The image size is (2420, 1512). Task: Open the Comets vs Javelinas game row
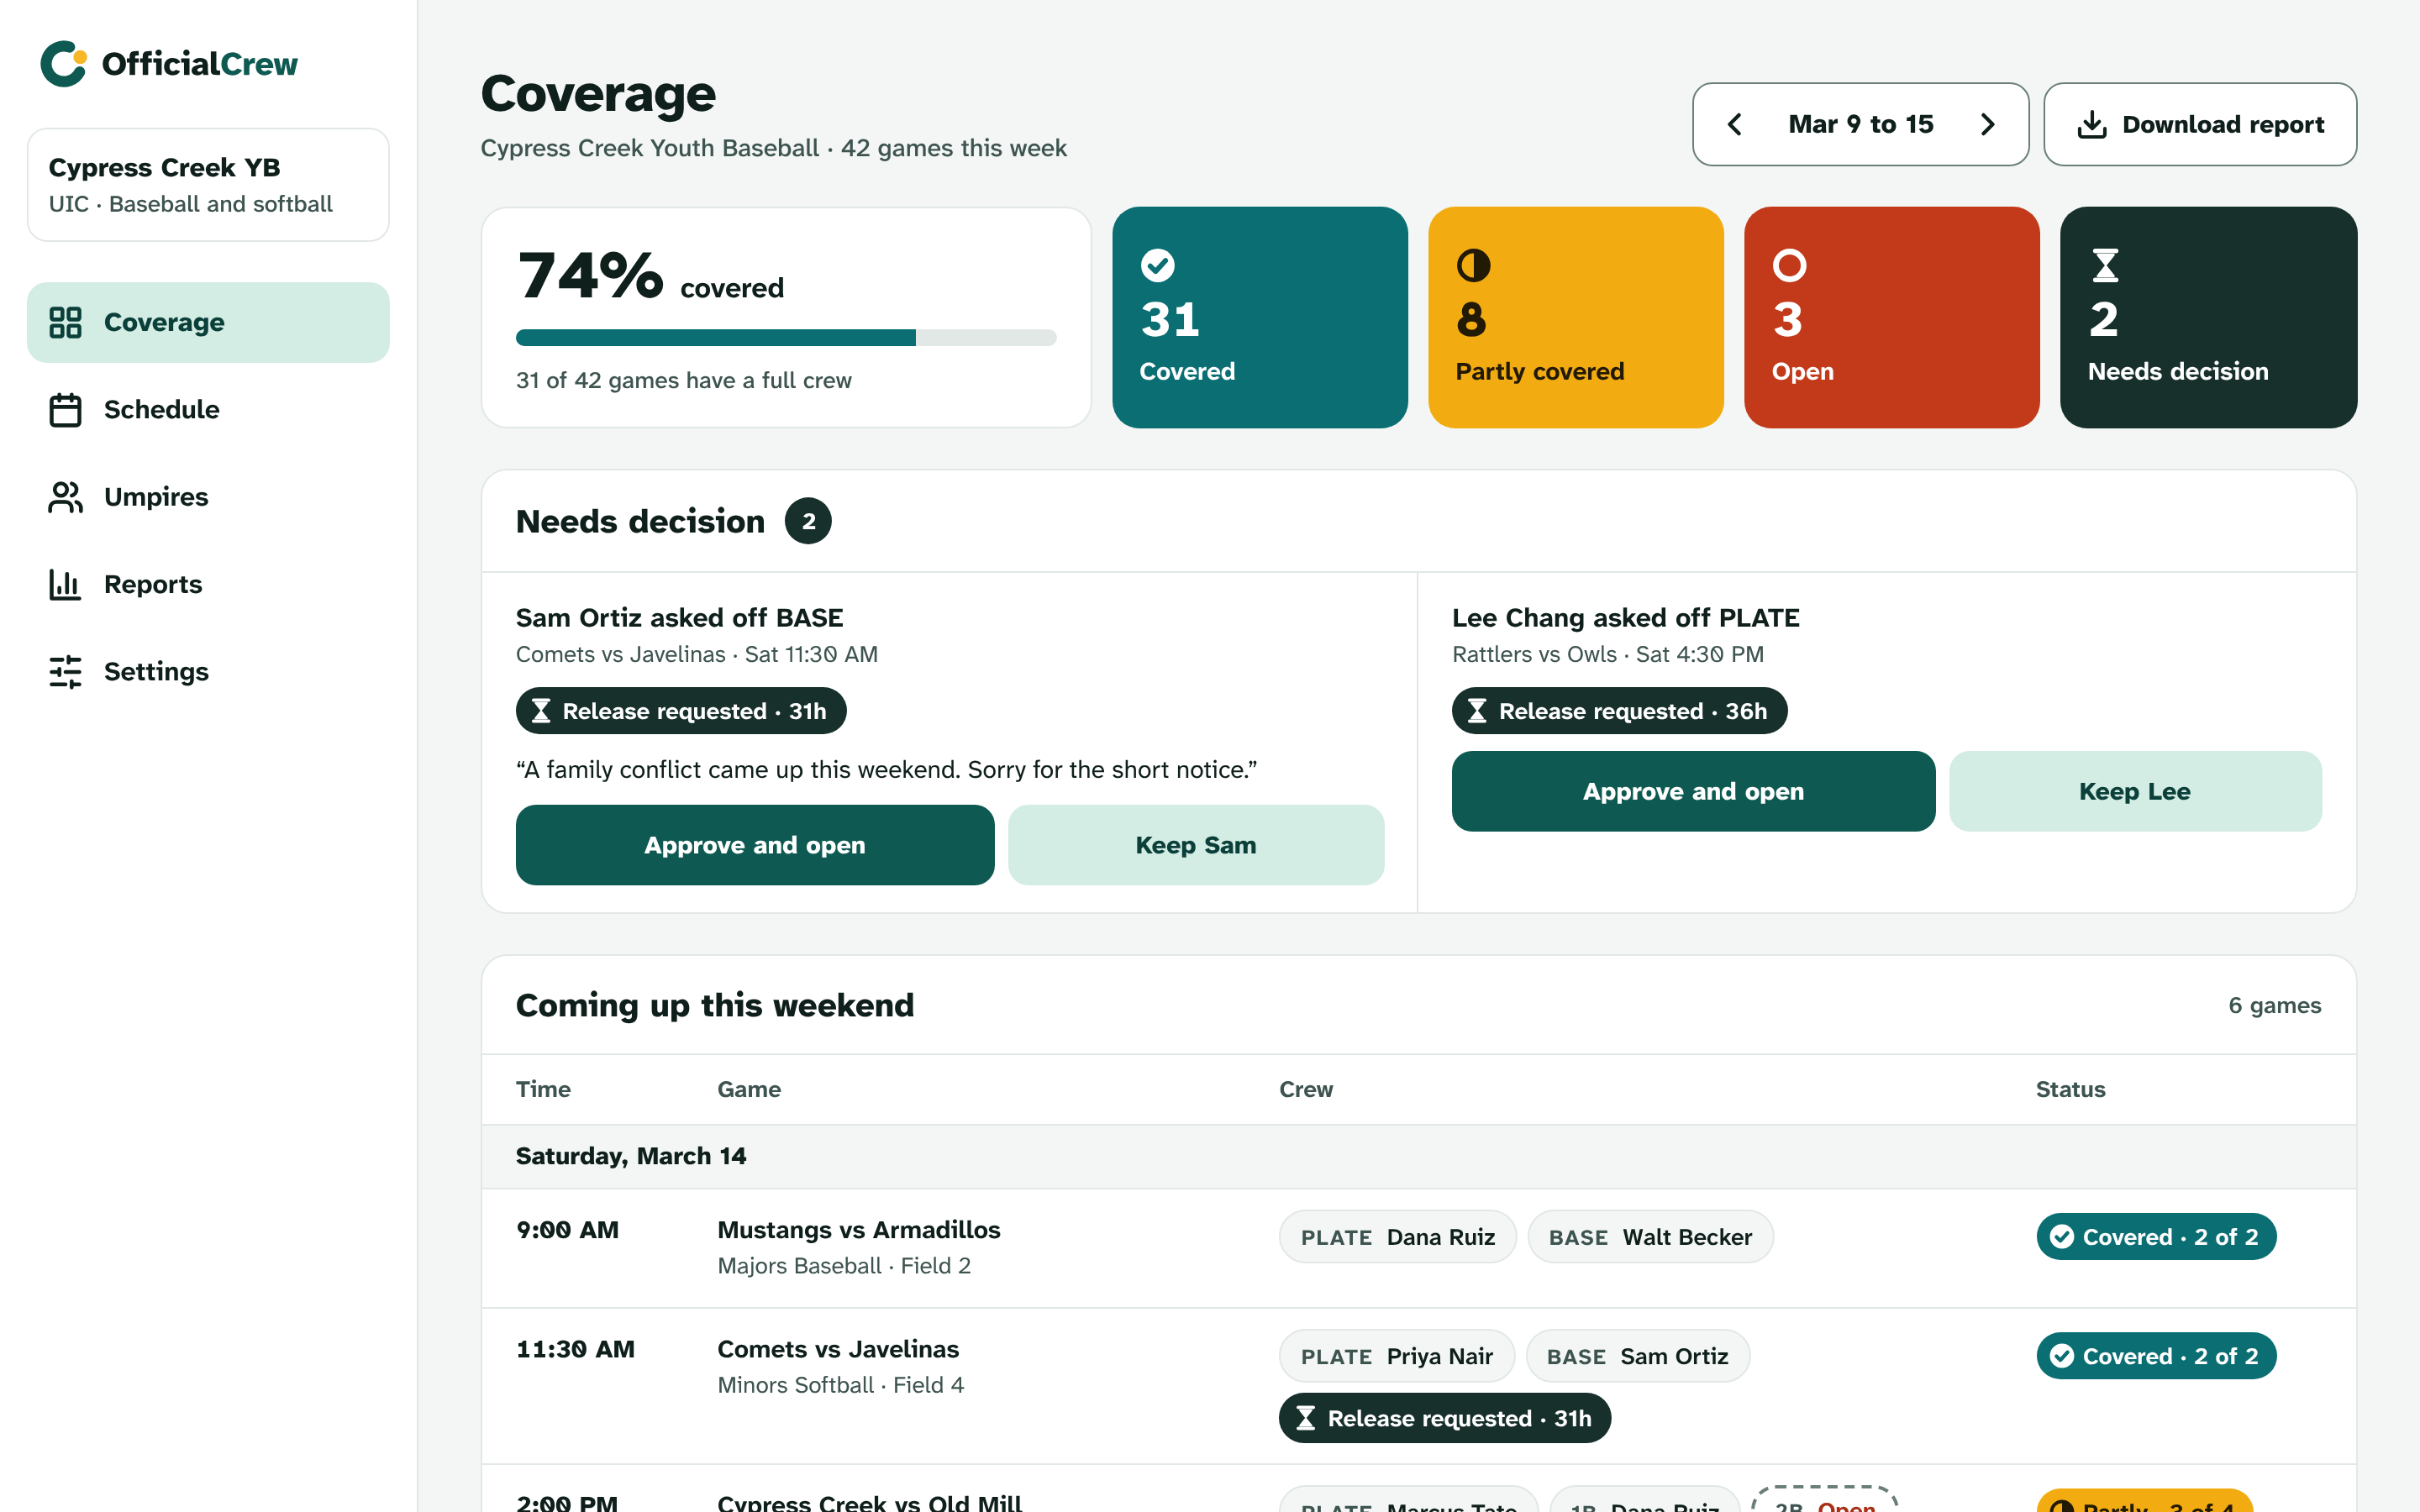[x=1419, y=1386]
